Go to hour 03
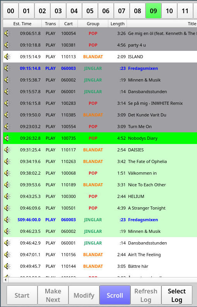This screenshot has width=197, height=307. click(x=58, y=11)
